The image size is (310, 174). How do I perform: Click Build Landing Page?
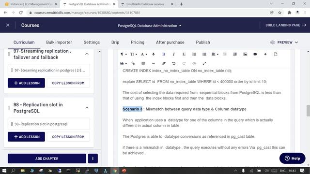[286, 25]
